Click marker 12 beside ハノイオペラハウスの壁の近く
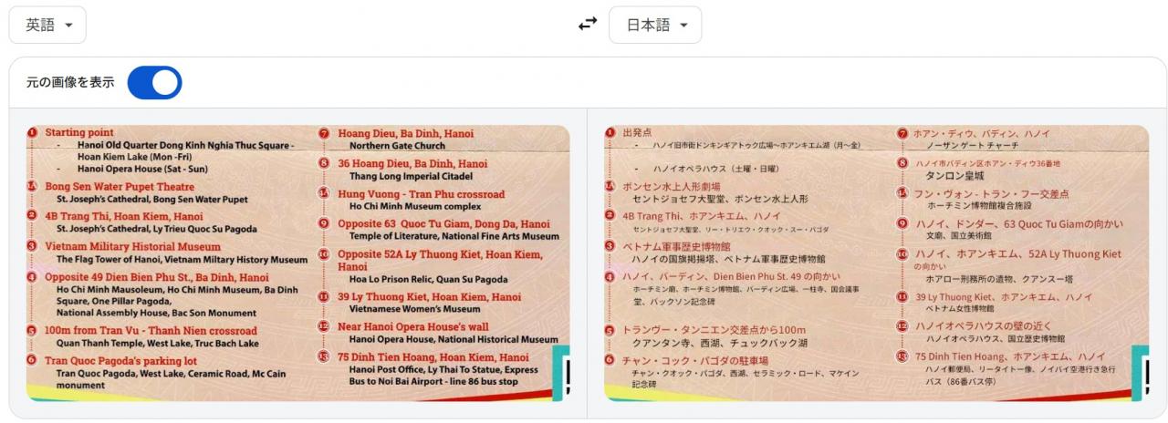This screenshot has height=423, width=1168. pos(902,325)
